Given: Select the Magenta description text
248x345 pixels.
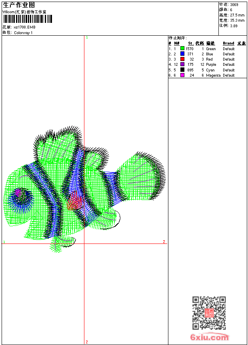Looking at the screenshot, I should pos(213,75).
